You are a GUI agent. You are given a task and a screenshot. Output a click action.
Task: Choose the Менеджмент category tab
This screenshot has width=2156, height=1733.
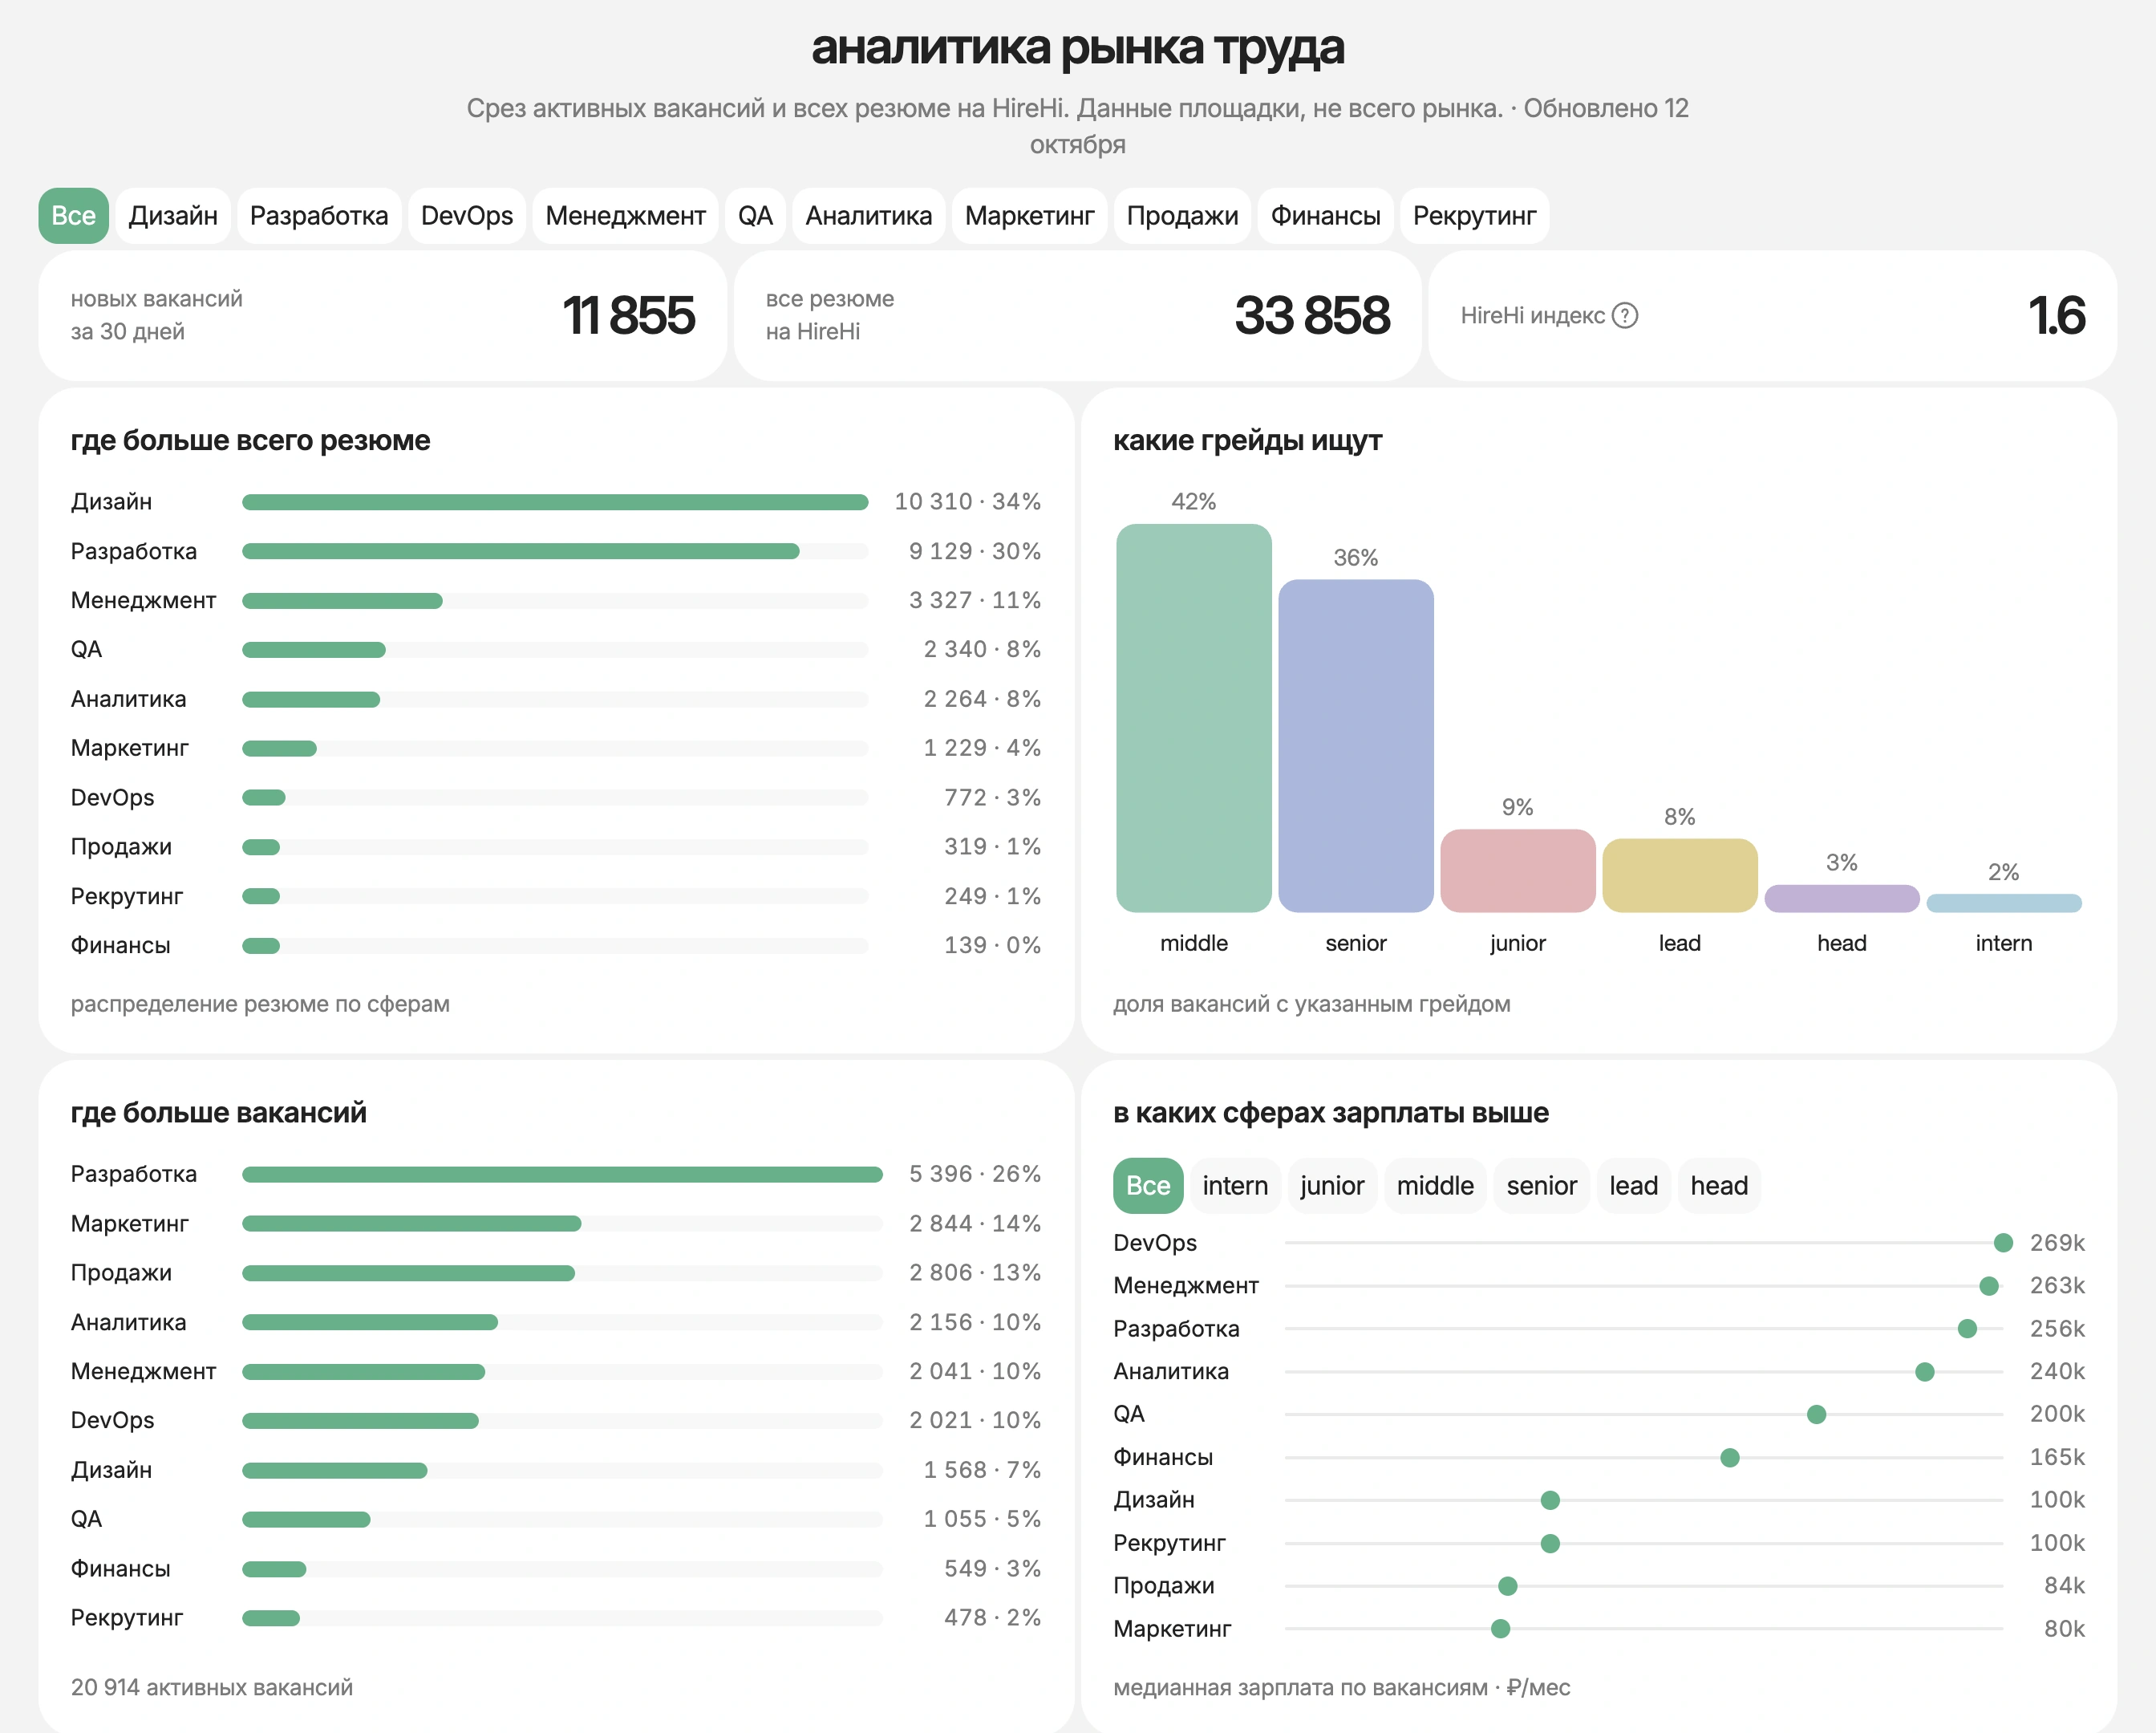tap(626, 215)
